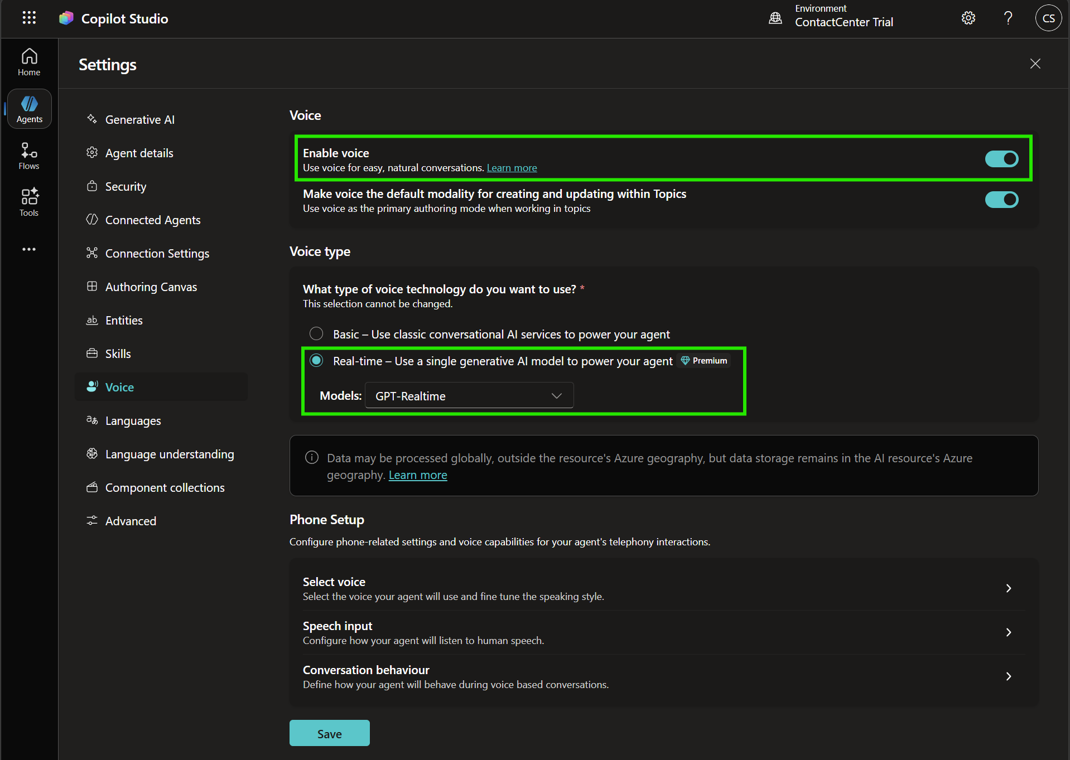Viewport: 1070px width, 760px height.
Task: Click the Select voice title
Action: tap(334, 582)
